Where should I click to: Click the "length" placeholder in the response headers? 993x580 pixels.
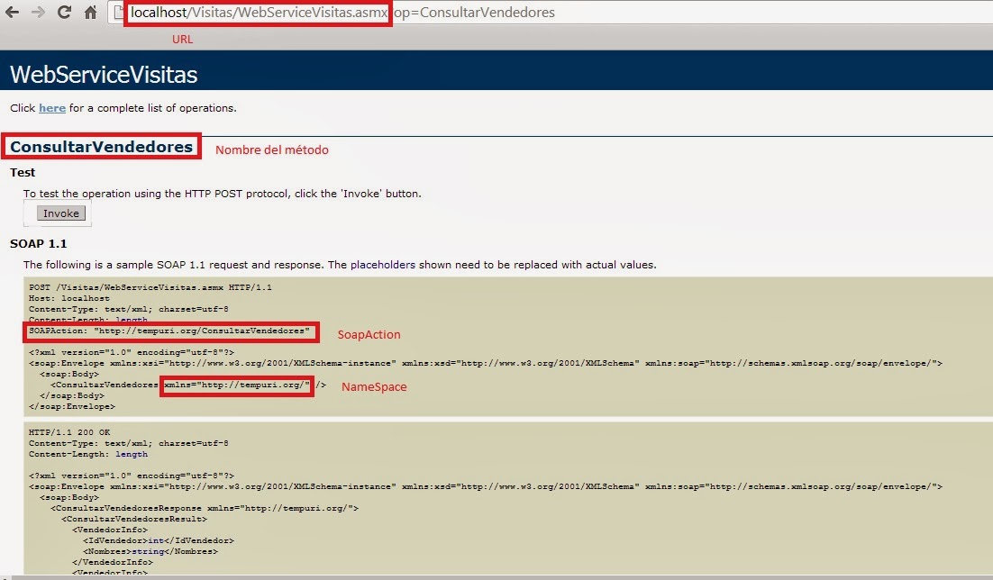coord(131,454)
